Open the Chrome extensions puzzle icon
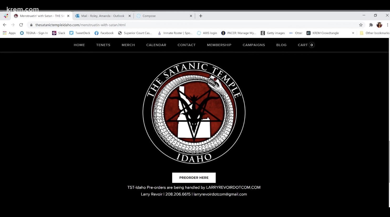This screenshot has height=217, width=390. coord(371,25)
